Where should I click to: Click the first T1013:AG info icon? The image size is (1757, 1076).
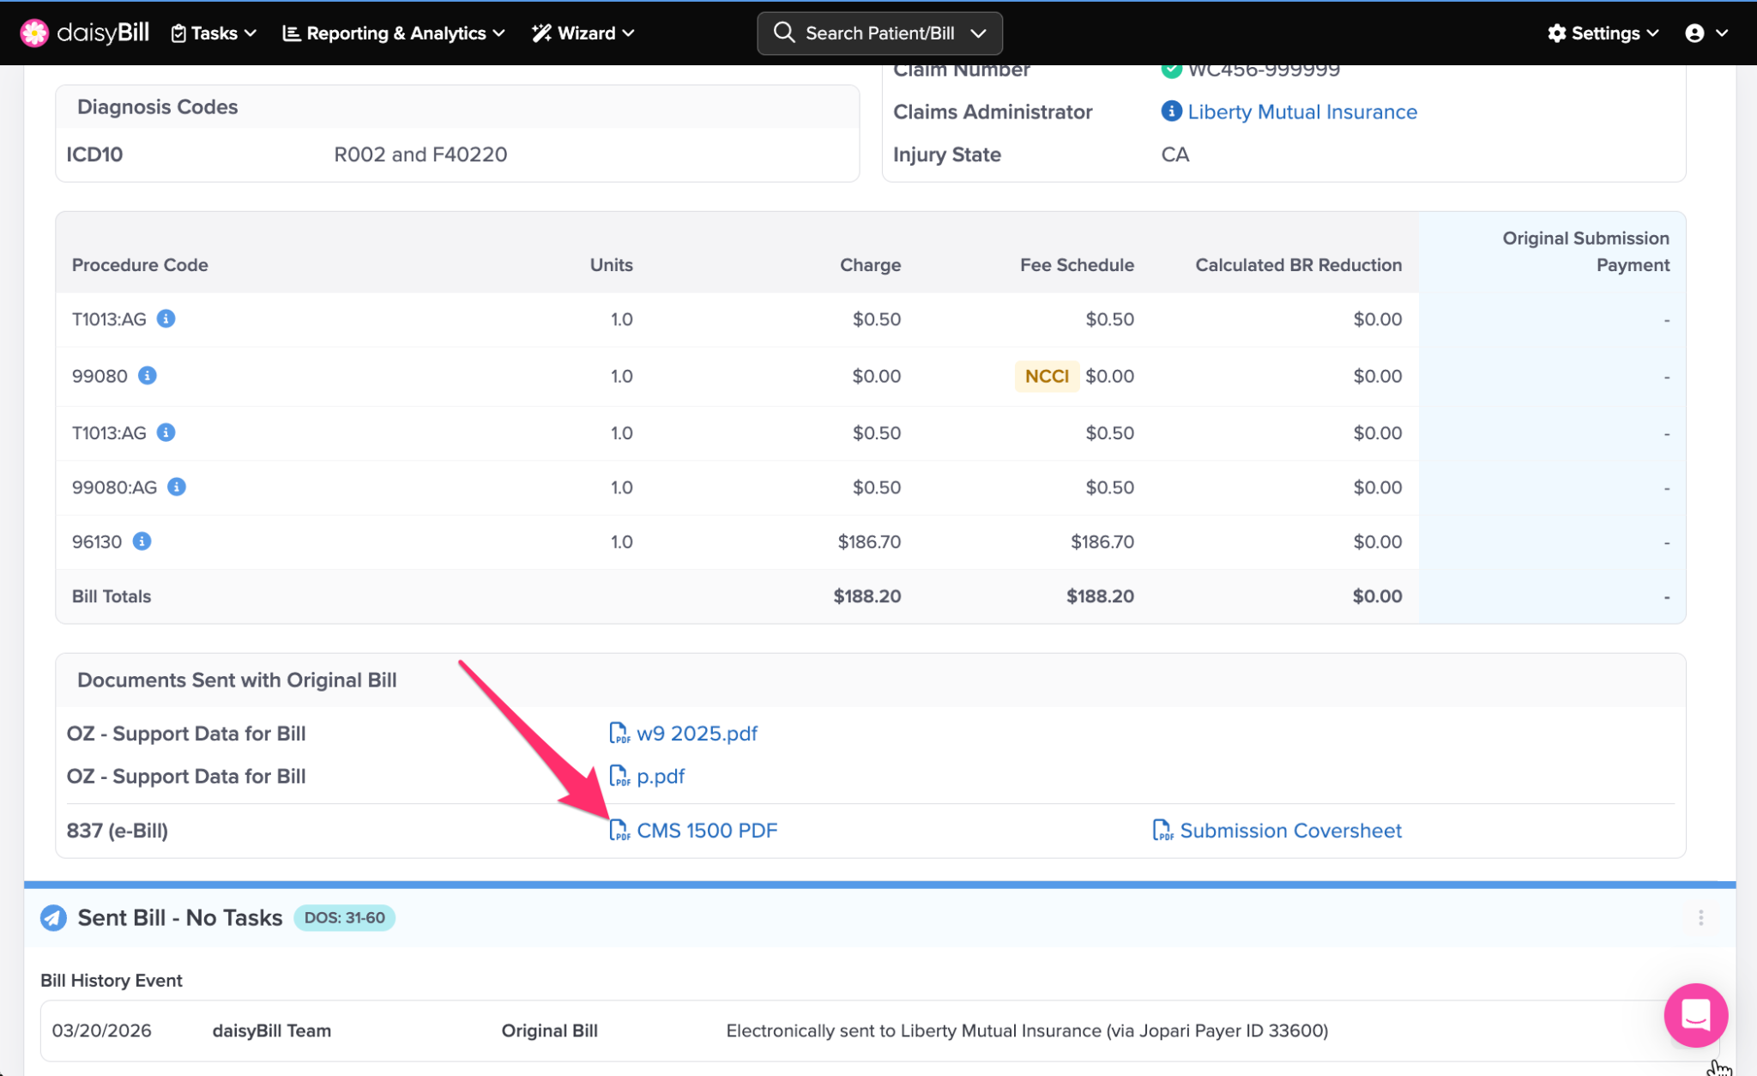point(166,319)
